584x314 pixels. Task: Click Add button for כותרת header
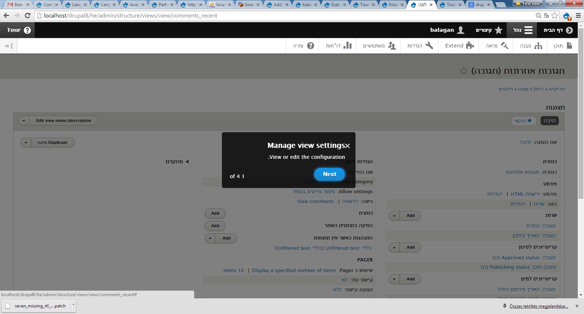[x=215, y=214]
